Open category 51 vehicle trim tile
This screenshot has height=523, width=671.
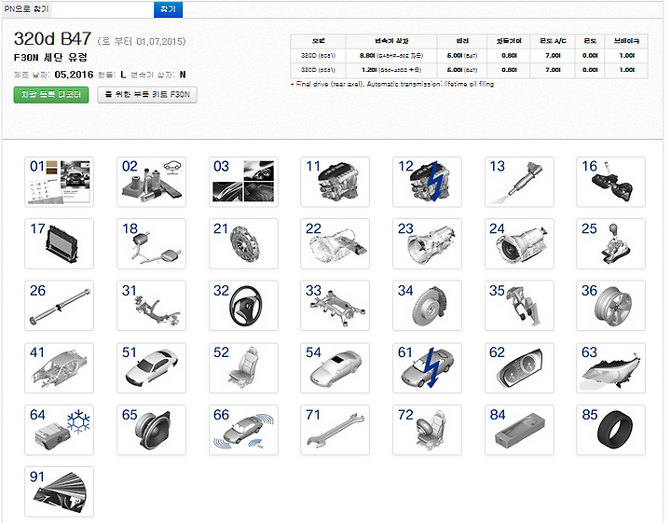coord(152,368)
